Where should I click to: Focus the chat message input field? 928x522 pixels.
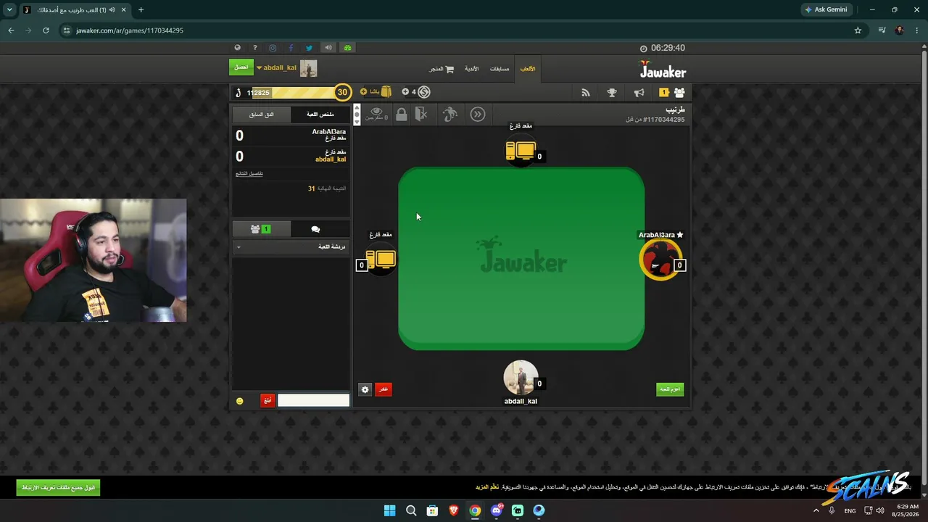(x=313, y=400)
